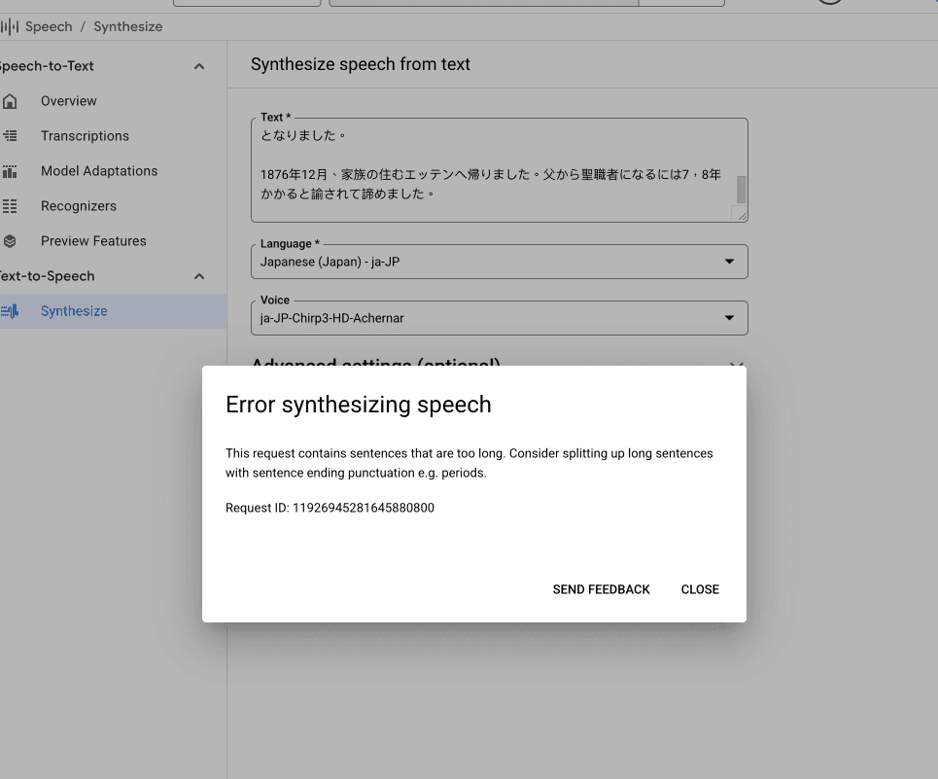The width and height of the screenshot is (938, 779).
Task: Click the Transcriptions list icon
Action: (10, 136)
